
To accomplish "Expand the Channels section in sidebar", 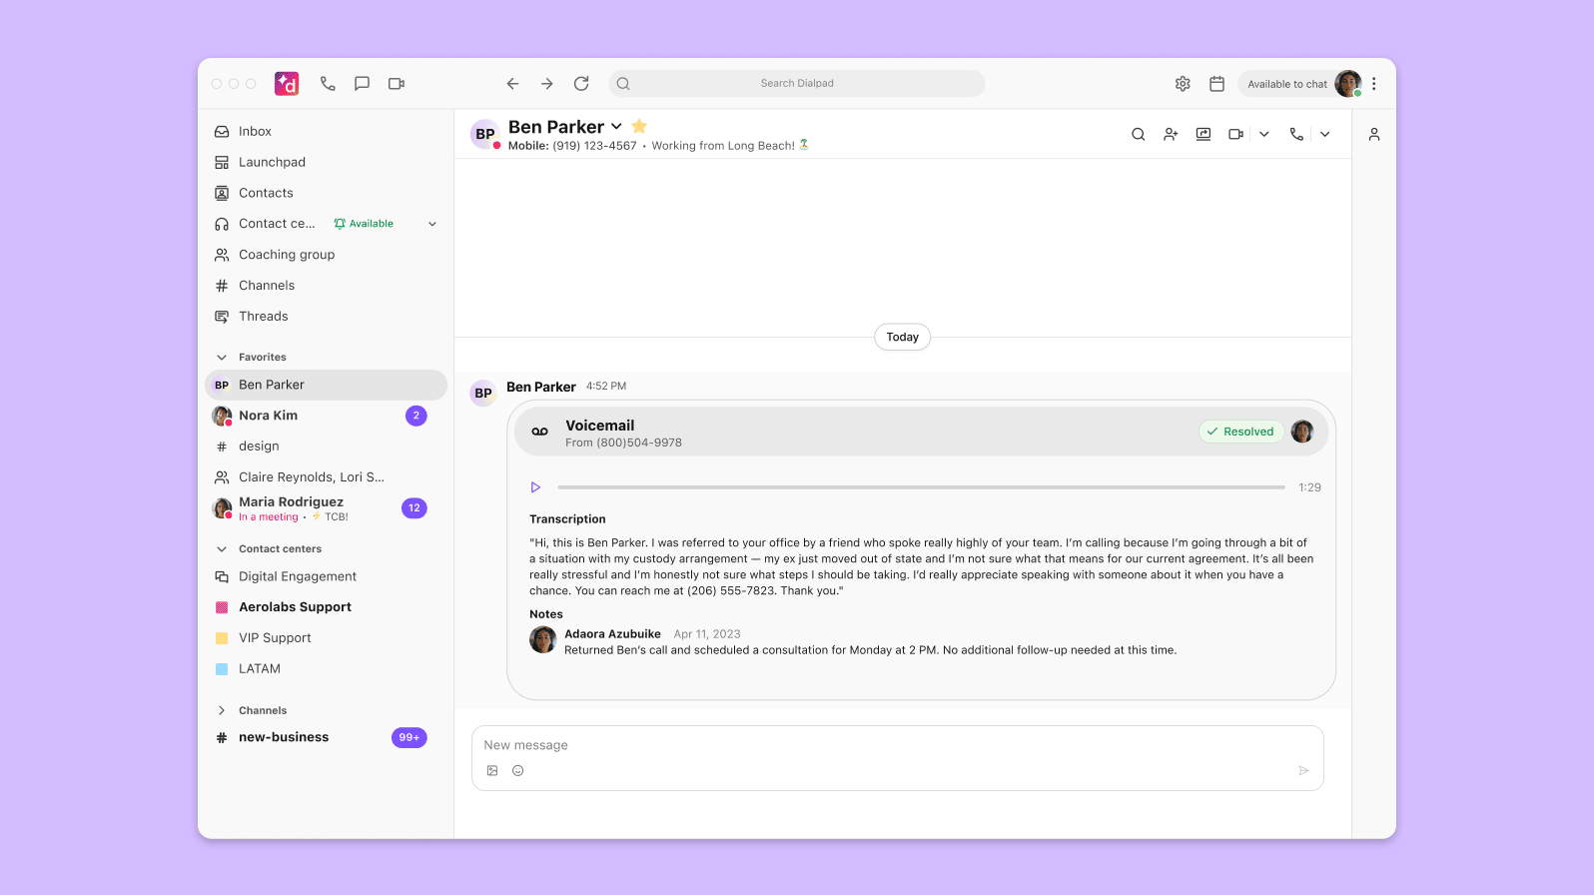I will 222,711.
